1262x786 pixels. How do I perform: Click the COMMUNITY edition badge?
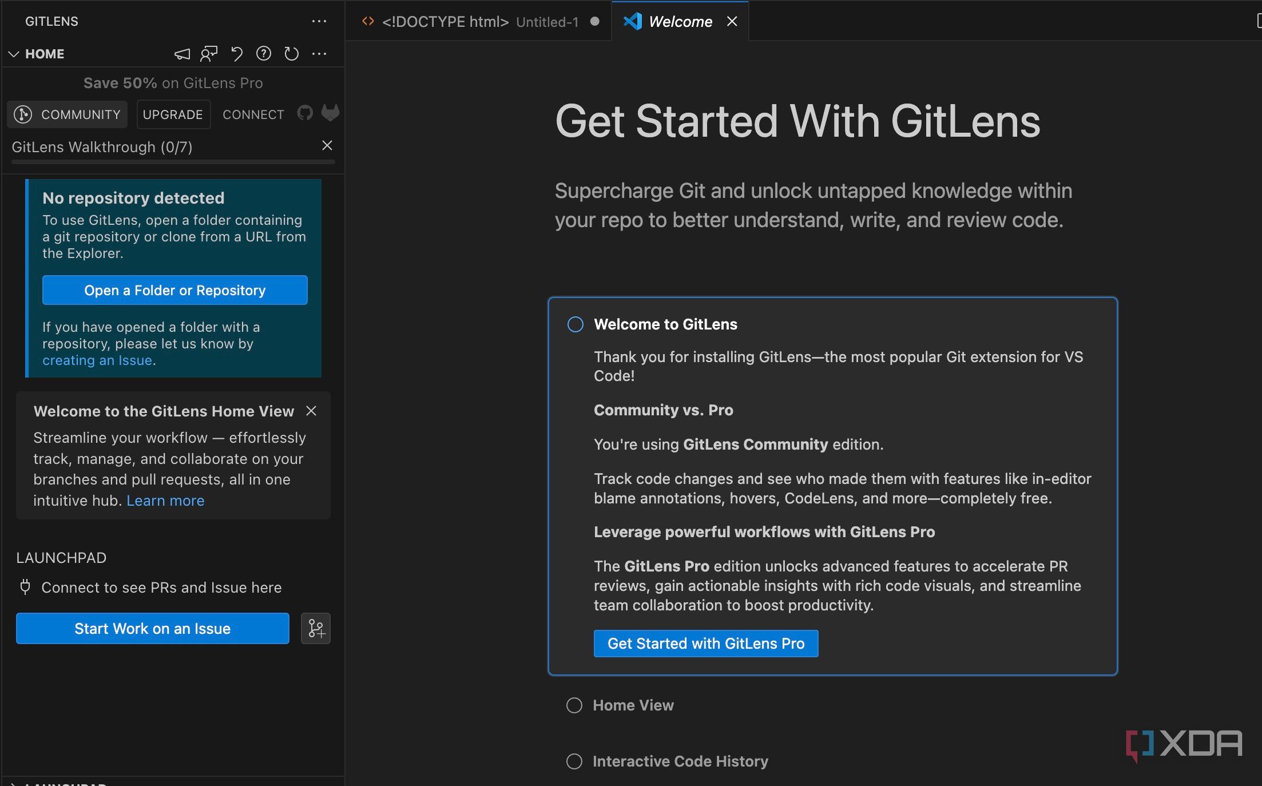point(68,114)
